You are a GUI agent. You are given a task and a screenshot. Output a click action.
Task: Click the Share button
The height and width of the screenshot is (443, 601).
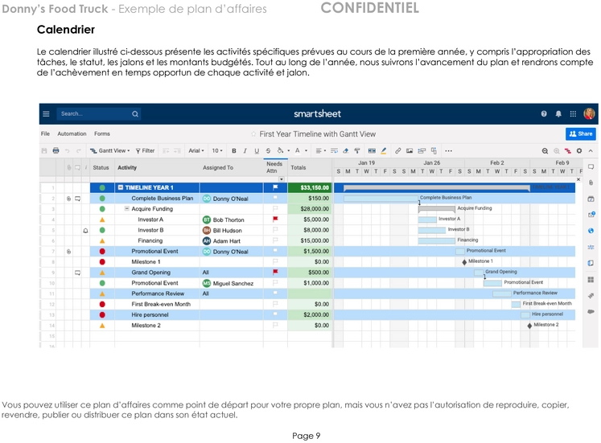click(581, 133)
